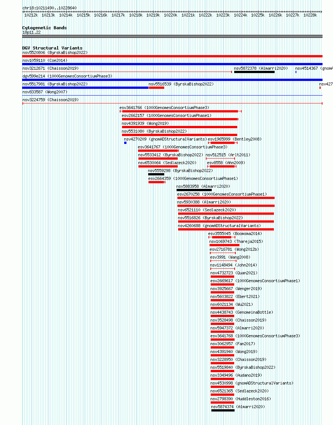Click dgv599e214 (1000GenomesConsortiumPhase3) label
The width and height of the screenshot is (333, 425).
click(x=67, y=76)
